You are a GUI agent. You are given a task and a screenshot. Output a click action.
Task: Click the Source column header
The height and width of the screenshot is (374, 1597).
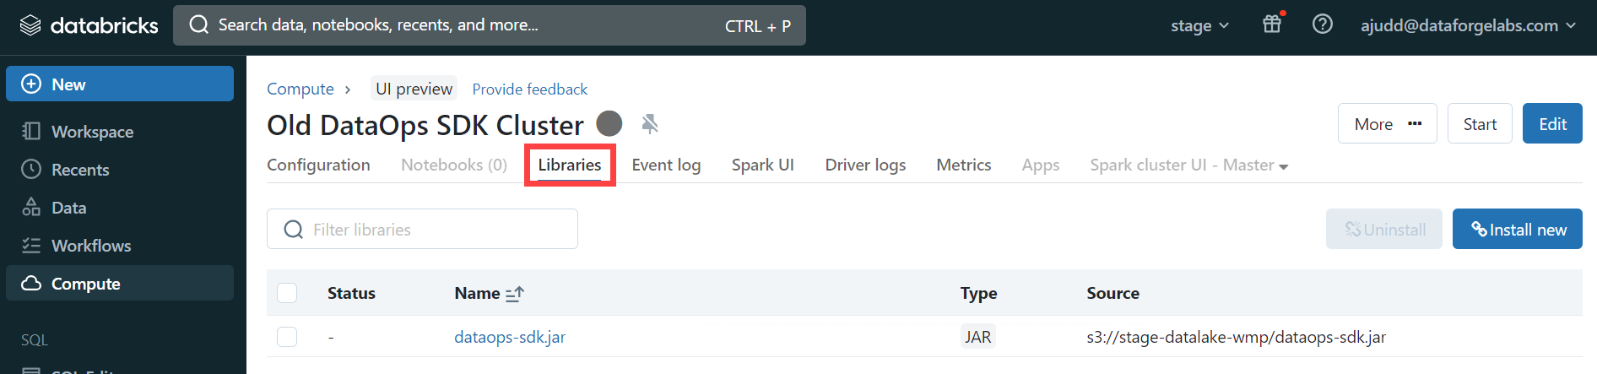pyautogui.click(x=1112, y=293)
